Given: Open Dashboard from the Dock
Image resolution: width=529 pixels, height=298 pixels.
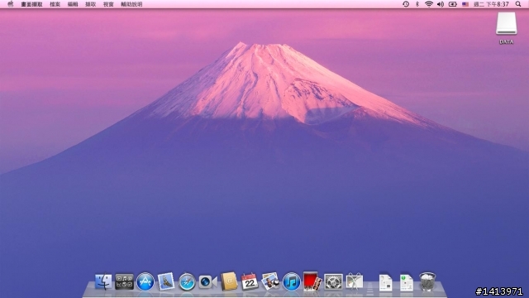Looking at the screenshot, I should [x=124, y=281].
